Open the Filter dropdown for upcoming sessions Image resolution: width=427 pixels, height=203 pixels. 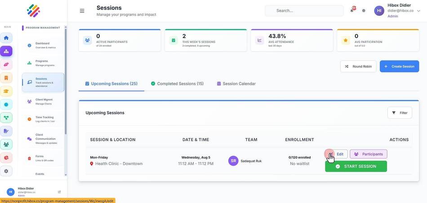[x=400, y=113]
